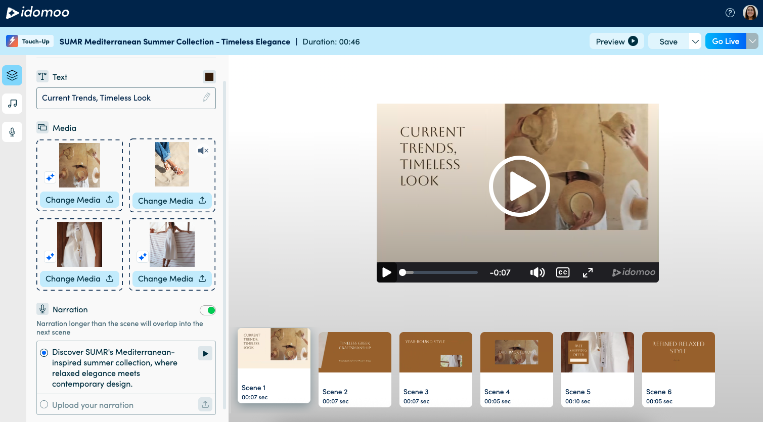The width and height of the screenshot is (763, 422).
Task: Toggle the Narration switch
Action: [208, 310]
